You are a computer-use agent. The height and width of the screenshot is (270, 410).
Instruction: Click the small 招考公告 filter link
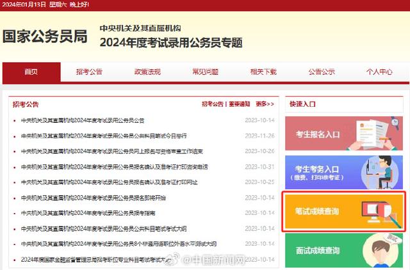tap(213, 104)
